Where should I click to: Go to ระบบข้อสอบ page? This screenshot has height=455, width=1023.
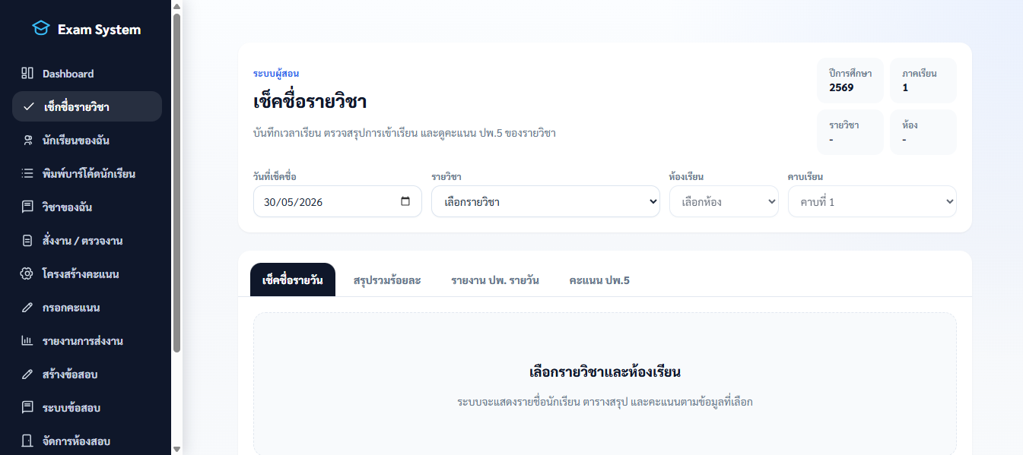87,408
